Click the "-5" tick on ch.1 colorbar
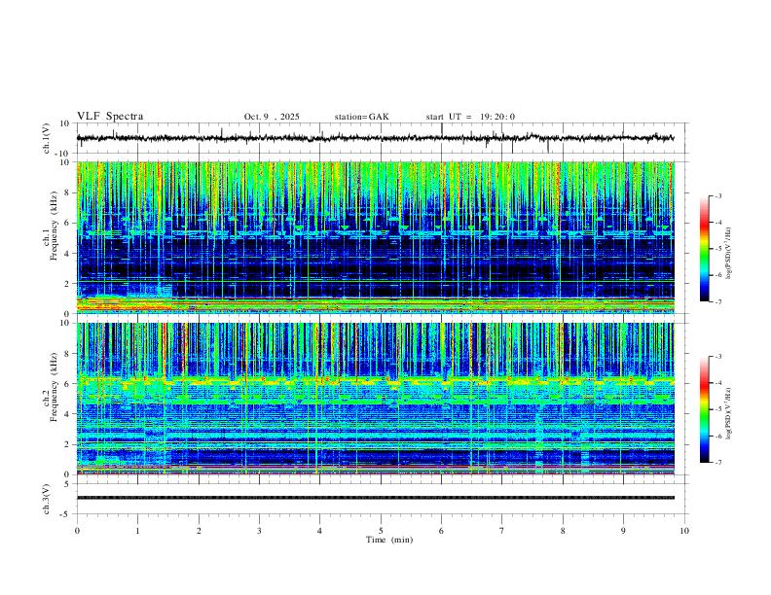This screenshot has width=771, height=595. pos(717,249)
